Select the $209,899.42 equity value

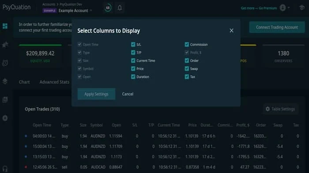pos(40,53)
